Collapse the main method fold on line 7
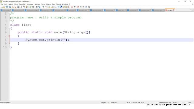Image resolution: width=194 pixels, height=109 pixels. click(9, 36)
